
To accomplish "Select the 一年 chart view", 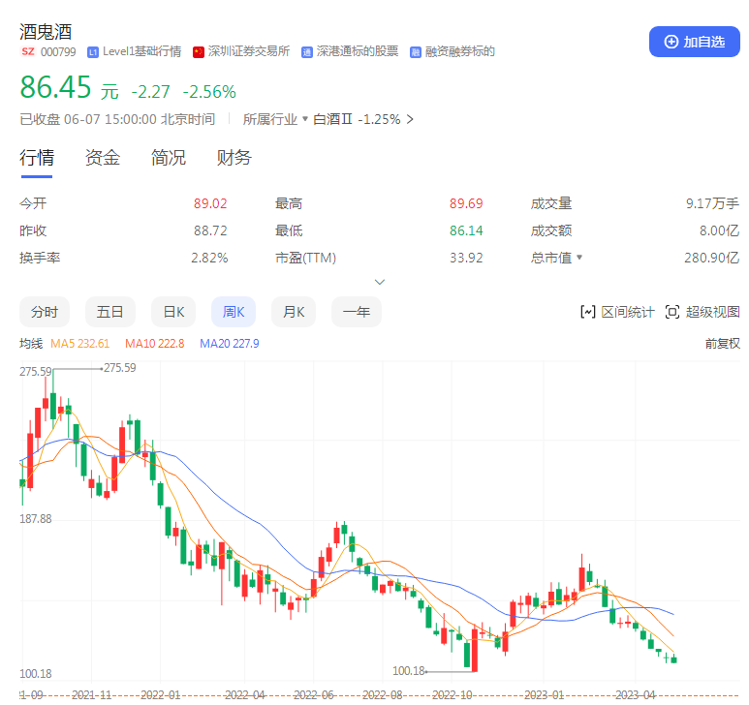I will click(x=357, y=312).
